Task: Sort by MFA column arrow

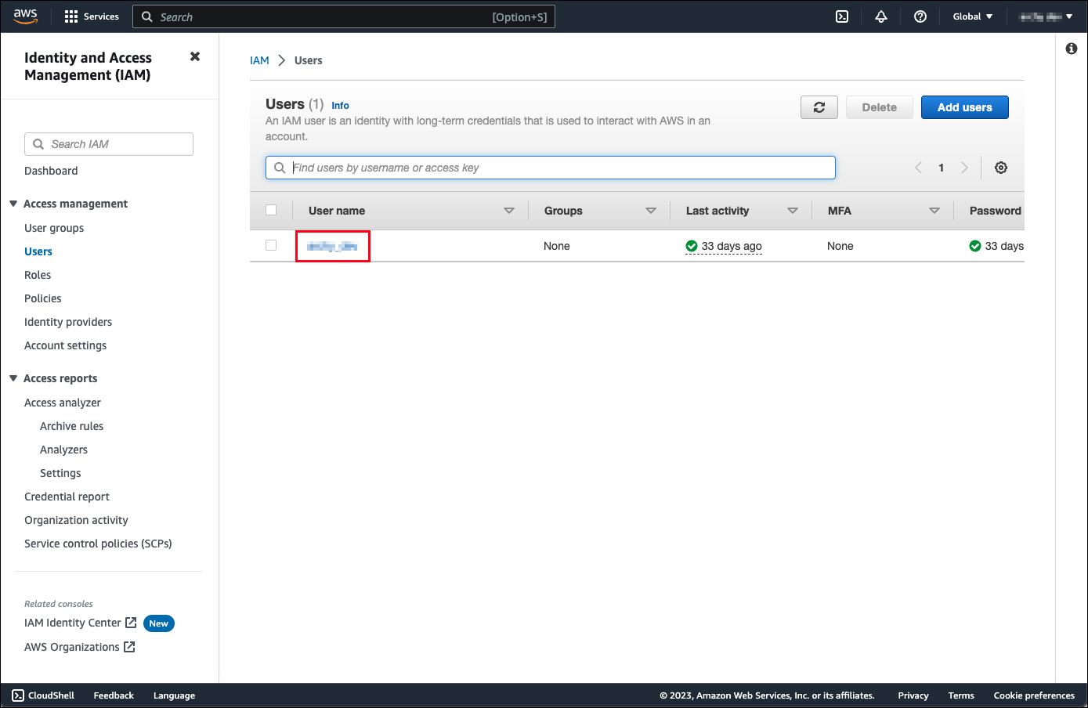Action: click(x=934, y=211)
